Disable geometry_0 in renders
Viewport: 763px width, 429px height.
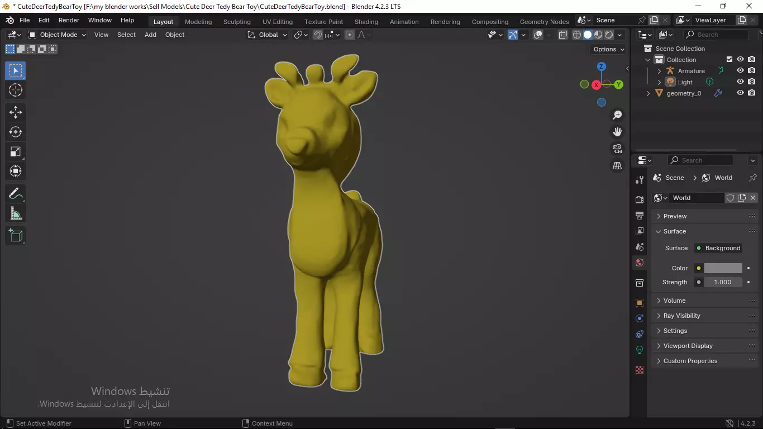point(752,93)
